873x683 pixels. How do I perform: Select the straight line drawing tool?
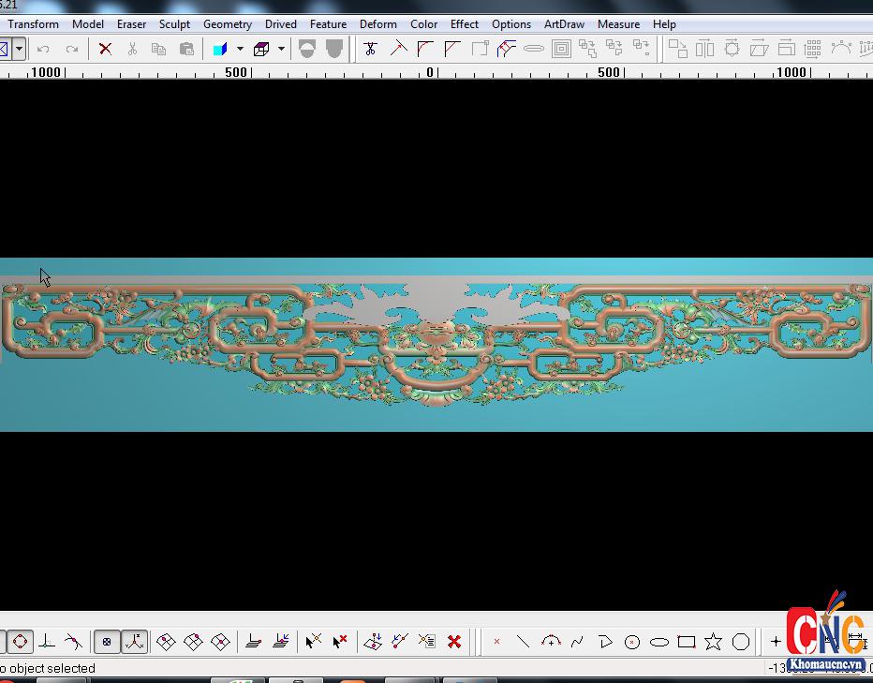pos(523,642)
